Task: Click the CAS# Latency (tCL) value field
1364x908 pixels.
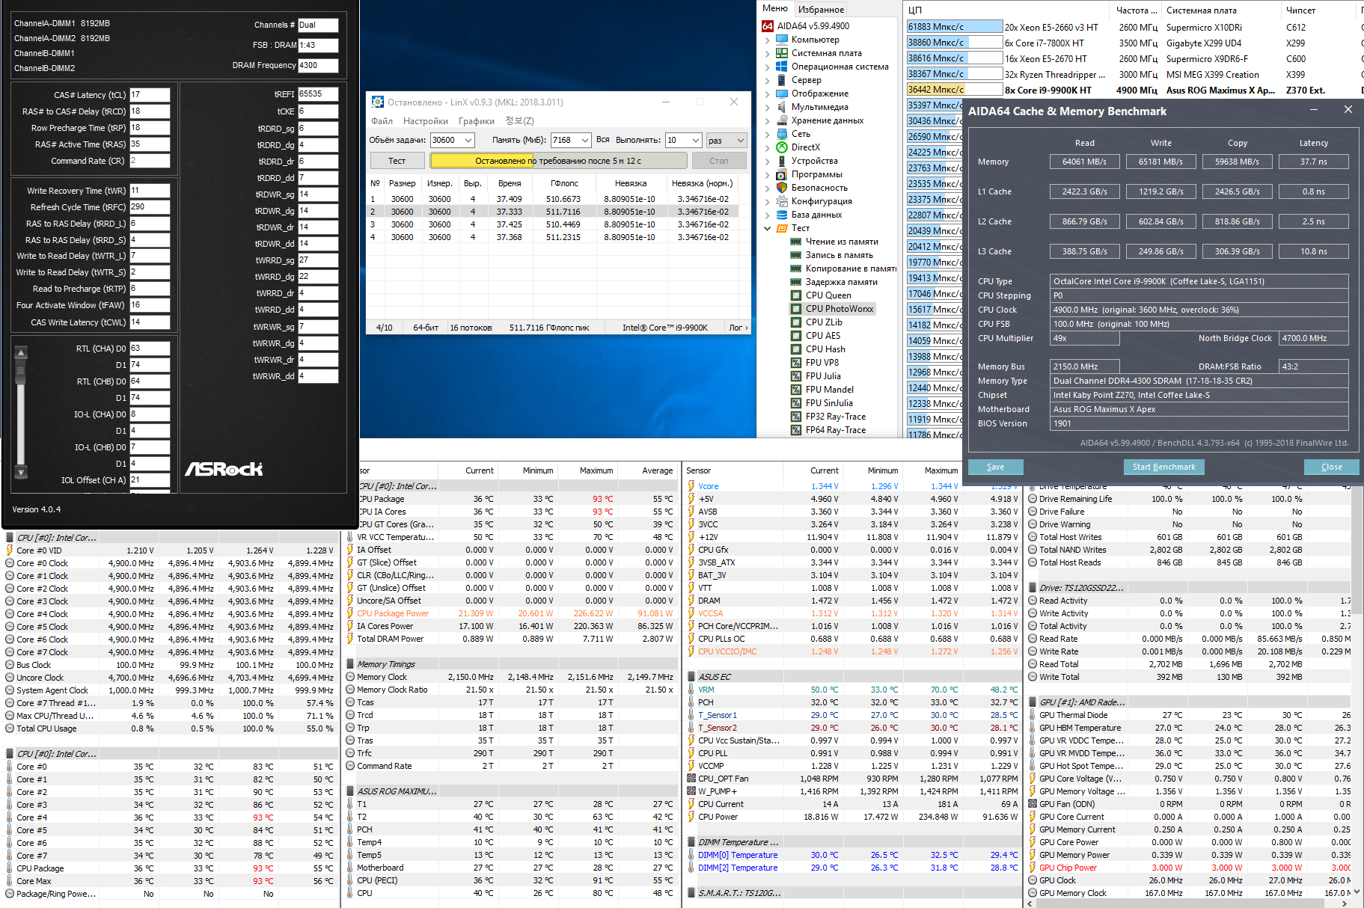Action: coord(150,95)
